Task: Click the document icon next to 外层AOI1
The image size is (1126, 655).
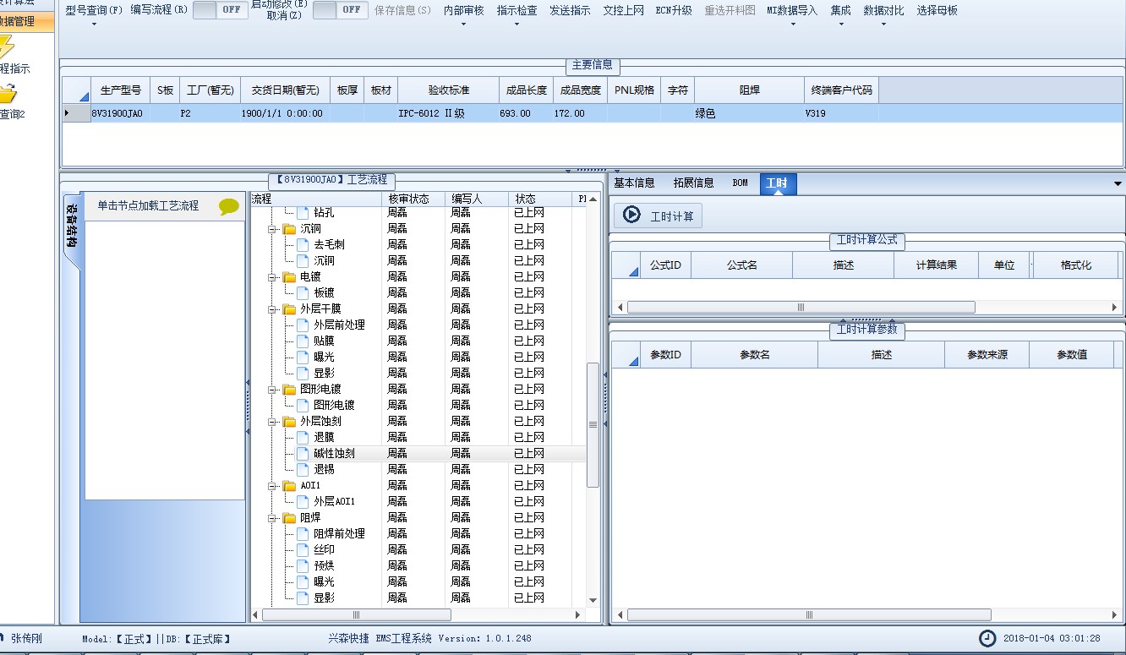Action: pos(303,502)
